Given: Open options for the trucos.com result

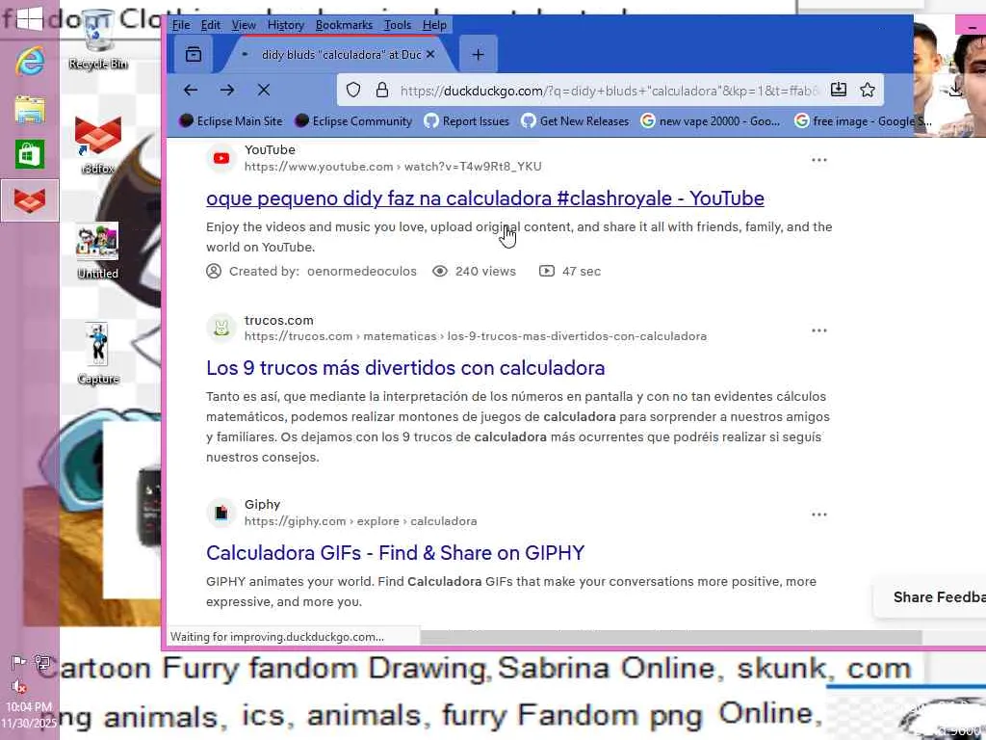Looking at the screenshot, I should [818, 330].
